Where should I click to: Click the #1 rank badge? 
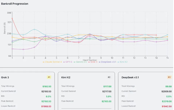pos(49,77)
